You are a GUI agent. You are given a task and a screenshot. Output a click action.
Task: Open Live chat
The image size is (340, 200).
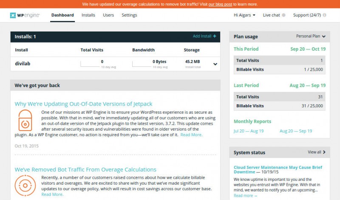(x=272, y=15)
